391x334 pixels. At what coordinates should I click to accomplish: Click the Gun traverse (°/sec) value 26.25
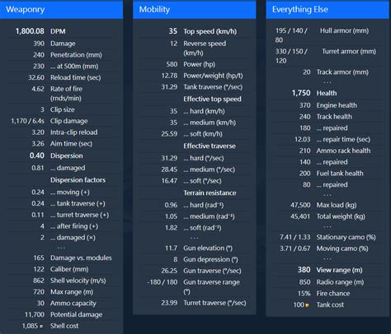pyautogui.click(x=169, y=271)
